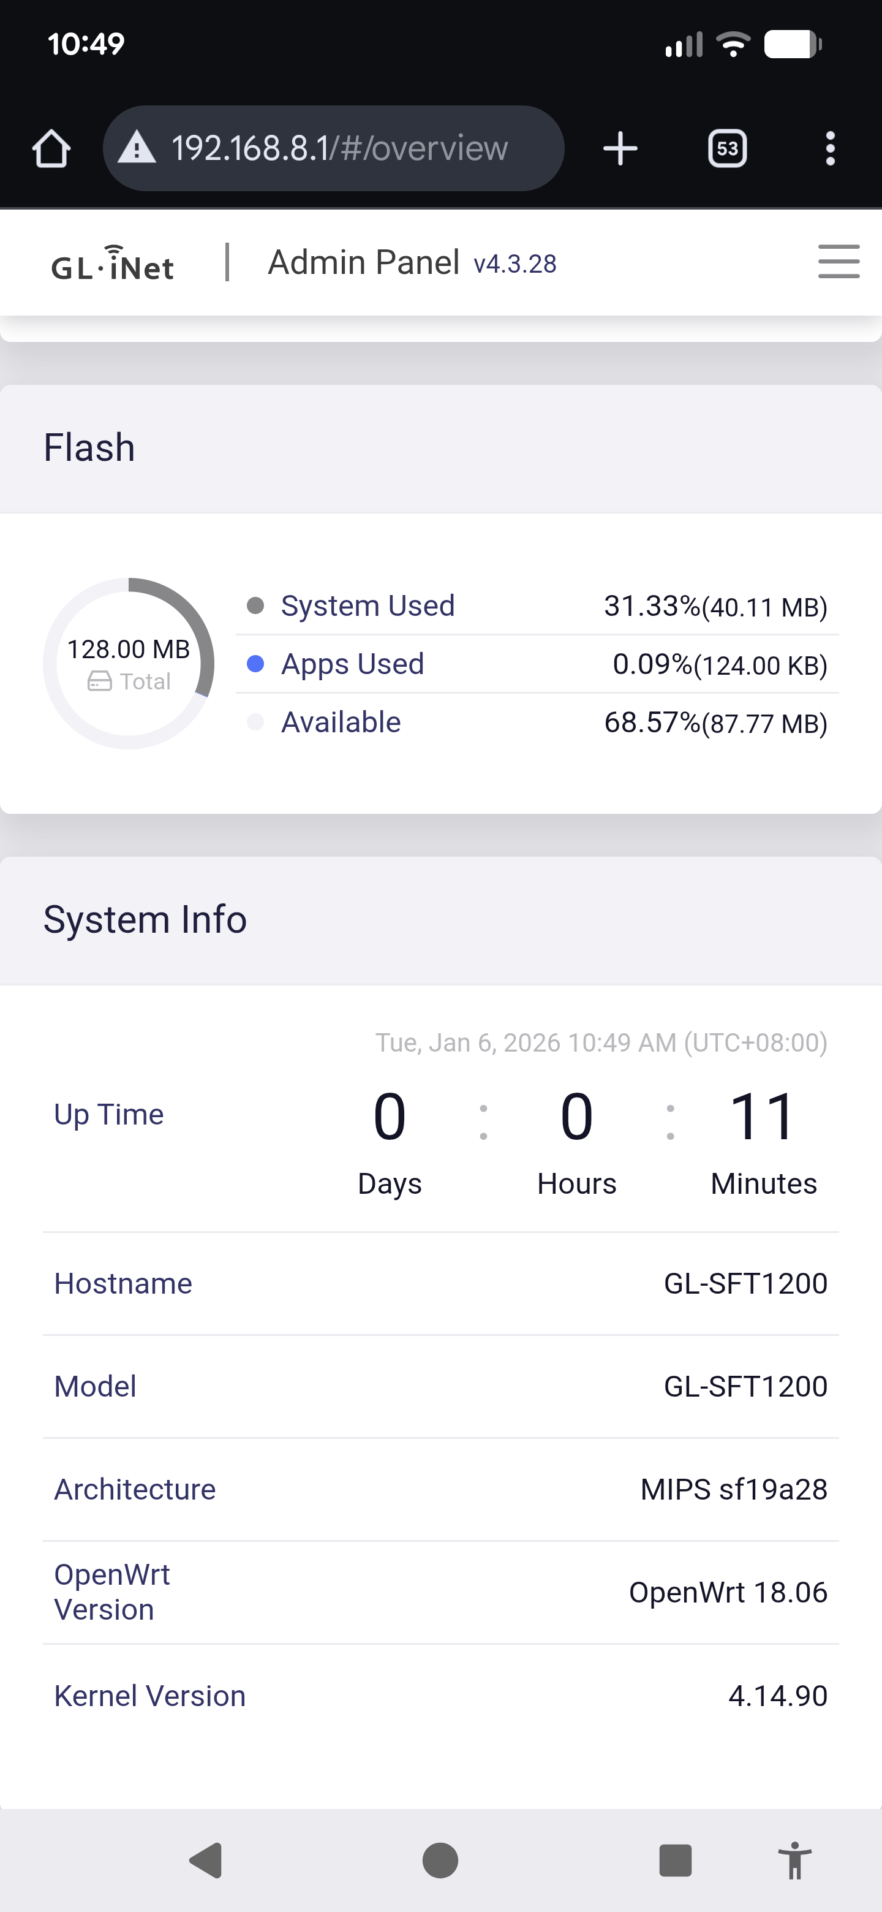Tap the Flash section header
Screen dimensions: 882x1912
tap(89, 447)
